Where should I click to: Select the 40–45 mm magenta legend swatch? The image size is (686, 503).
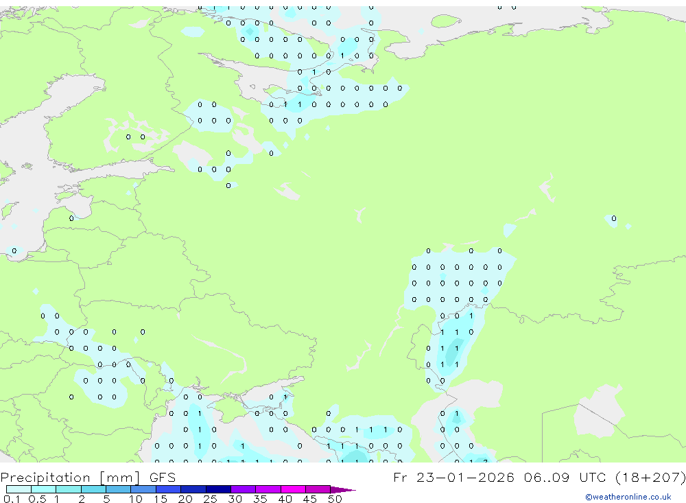[293, 489]
